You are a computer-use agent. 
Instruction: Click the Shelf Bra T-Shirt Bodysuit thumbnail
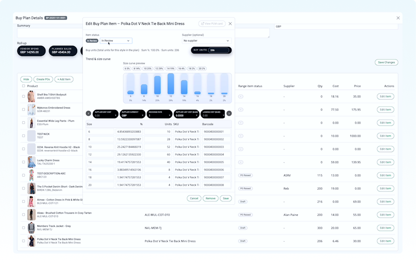pos(31,96)
